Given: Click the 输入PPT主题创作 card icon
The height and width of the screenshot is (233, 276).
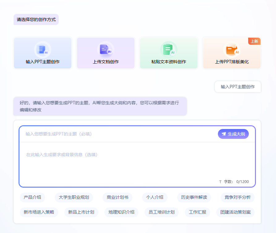Looking at the screenshot, I should click(x=43, y=50).
